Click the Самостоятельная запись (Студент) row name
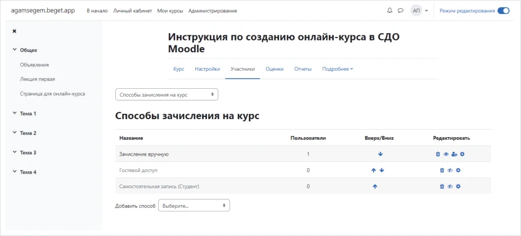521x236 pixels. coord(159,187)
